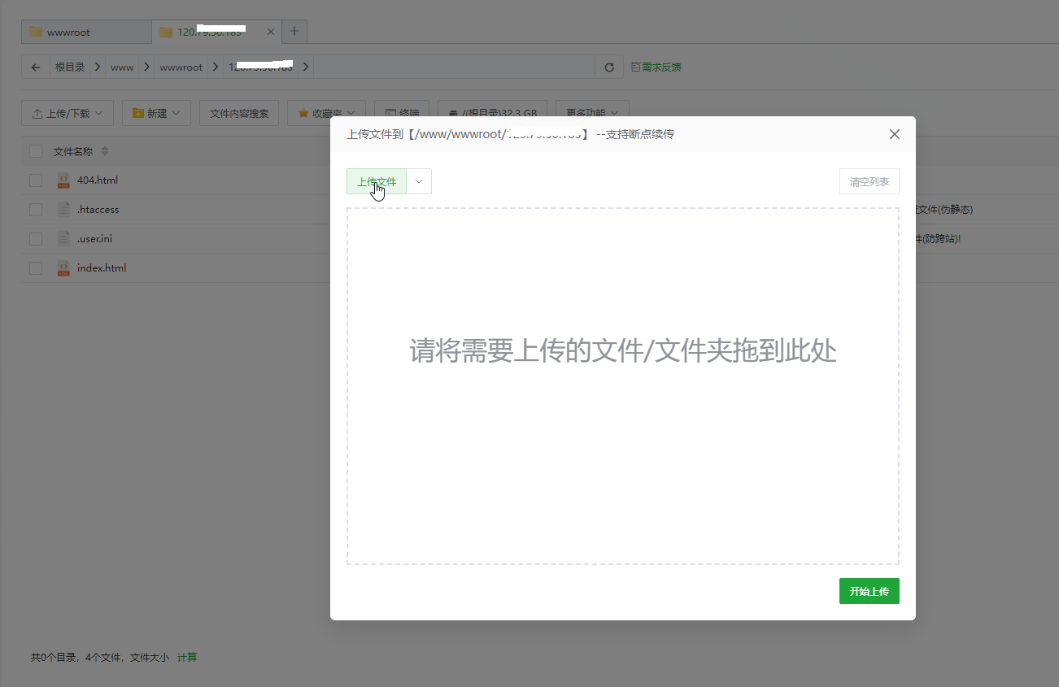This screenshot has height=687, width=1059.
Task: Click the green 开始上传 button
Action: (869, 591)
